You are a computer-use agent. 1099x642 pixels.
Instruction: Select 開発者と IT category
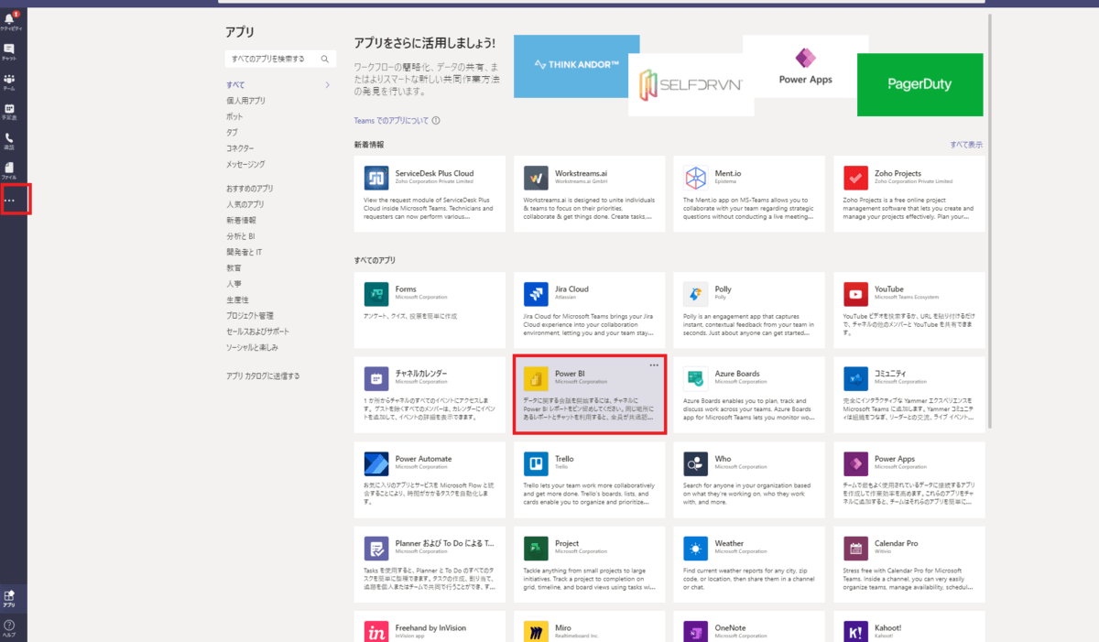pyautogui.click(x=245, y=252)
